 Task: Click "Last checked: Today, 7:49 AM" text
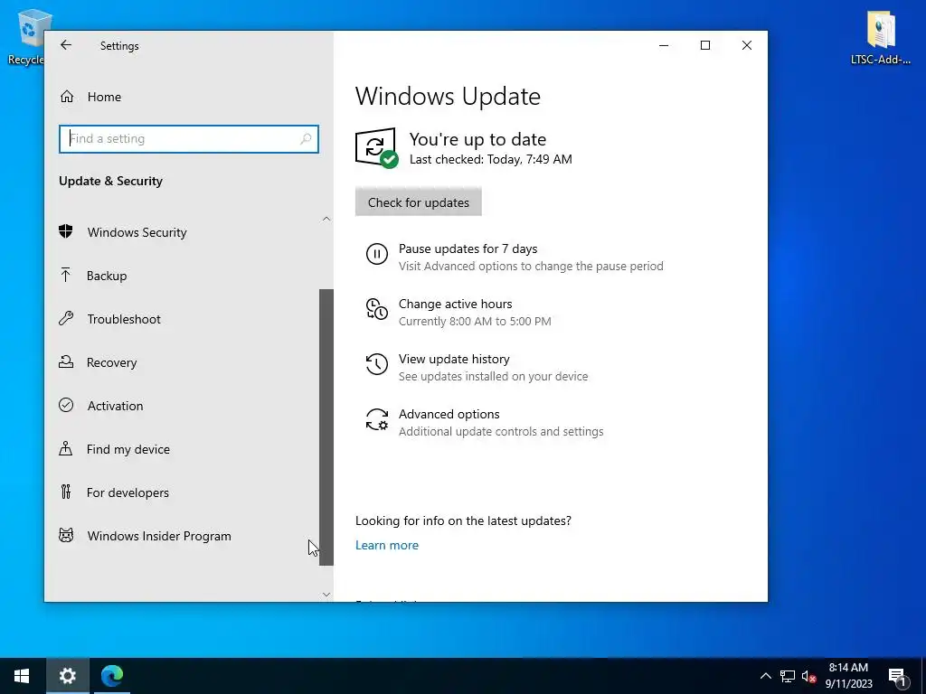point(491,159)
